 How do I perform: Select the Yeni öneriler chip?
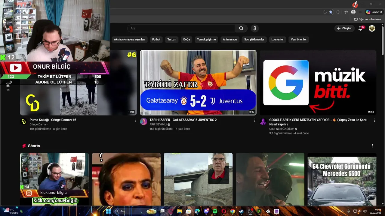299,39
